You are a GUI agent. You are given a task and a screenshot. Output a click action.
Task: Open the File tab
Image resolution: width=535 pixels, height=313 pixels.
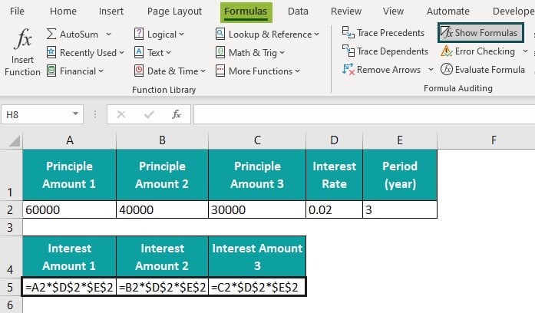17,12
